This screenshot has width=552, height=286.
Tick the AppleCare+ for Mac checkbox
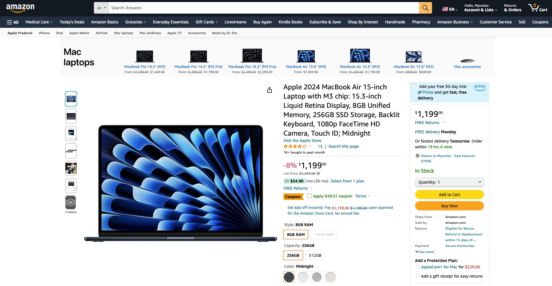pyautogui.click(x=418, y=267)
